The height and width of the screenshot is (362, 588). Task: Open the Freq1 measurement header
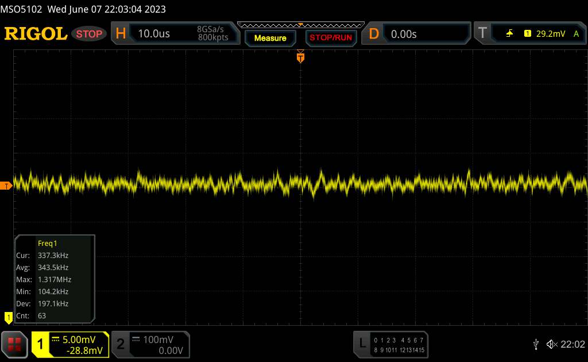[x=47, y=244]
